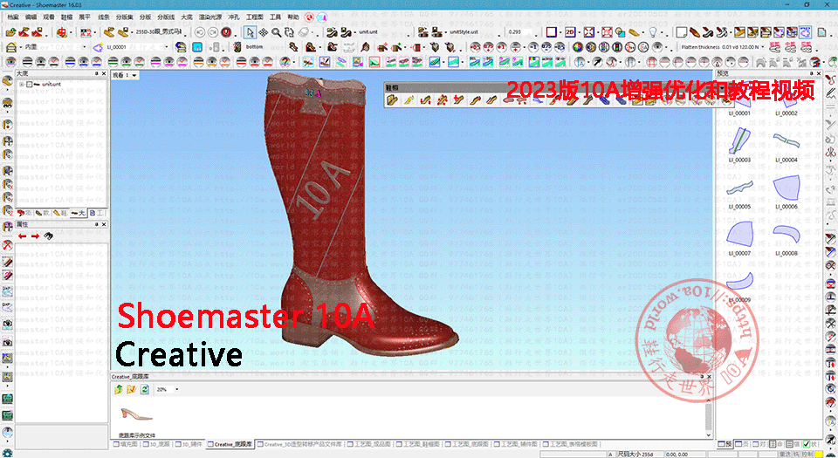Activate the magnifier zoom tool
838x458 pixels.
click(277, 32)
